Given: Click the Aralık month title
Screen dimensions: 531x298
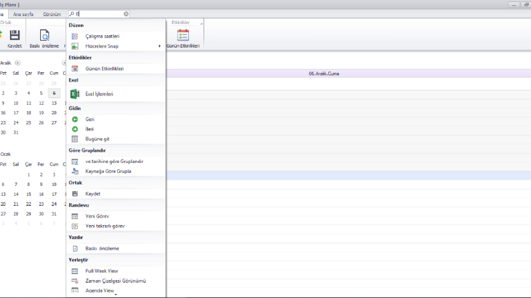Looking at the screenshot, I should pyautogui.click(x=5, y=63).
